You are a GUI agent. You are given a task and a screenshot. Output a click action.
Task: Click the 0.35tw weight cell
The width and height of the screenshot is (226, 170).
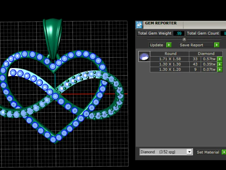coord(209,64)
